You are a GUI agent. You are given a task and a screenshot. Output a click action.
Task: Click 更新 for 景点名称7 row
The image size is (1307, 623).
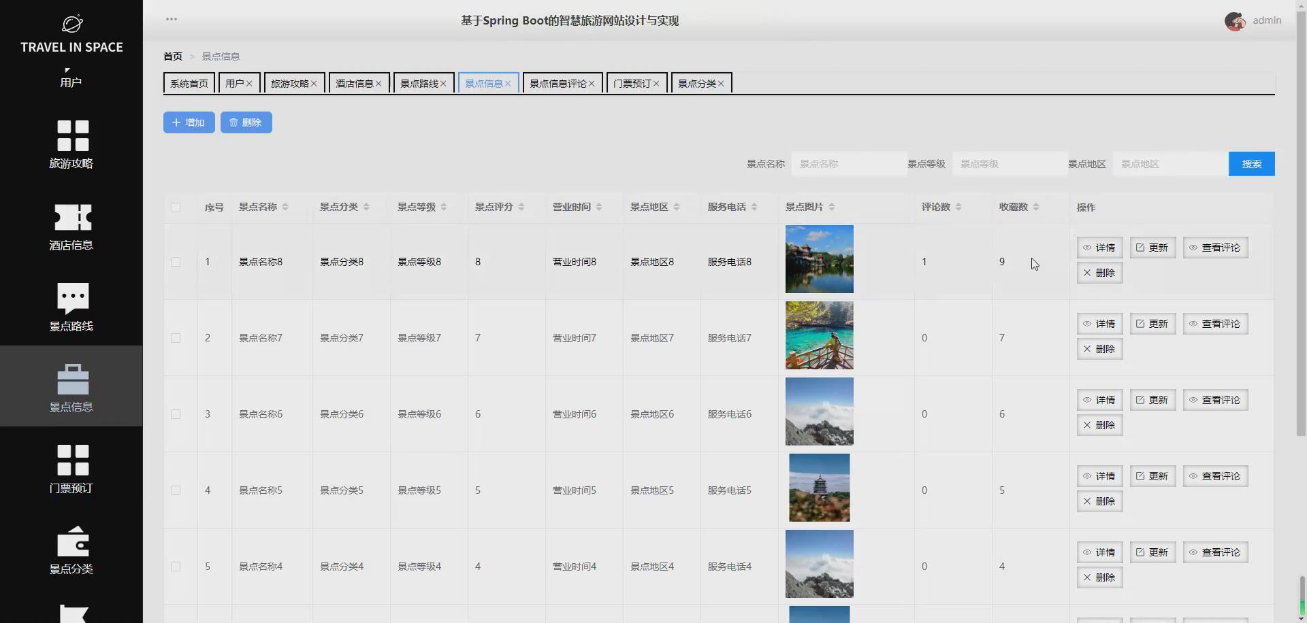point(1153,324)
